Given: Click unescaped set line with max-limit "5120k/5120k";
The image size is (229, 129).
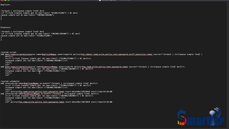Looking at the screenshot, I should (x=26, y=36).
